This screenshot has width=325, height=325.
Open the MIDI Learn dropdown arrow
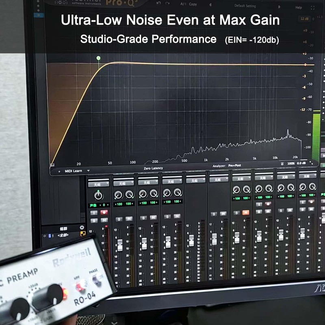[x=88, y=171]
